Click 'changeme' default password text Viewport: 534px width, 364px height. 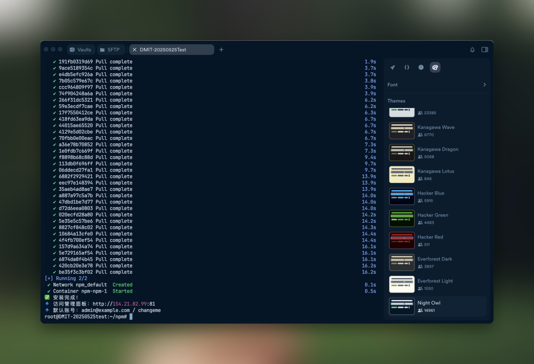click(150, 310)
